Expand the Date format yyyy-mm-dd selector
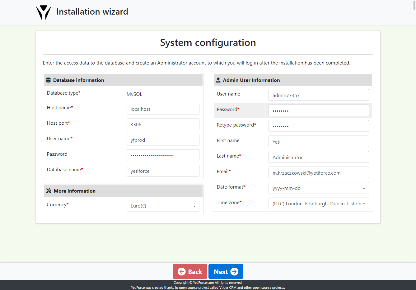 click(x=319, y=188)
